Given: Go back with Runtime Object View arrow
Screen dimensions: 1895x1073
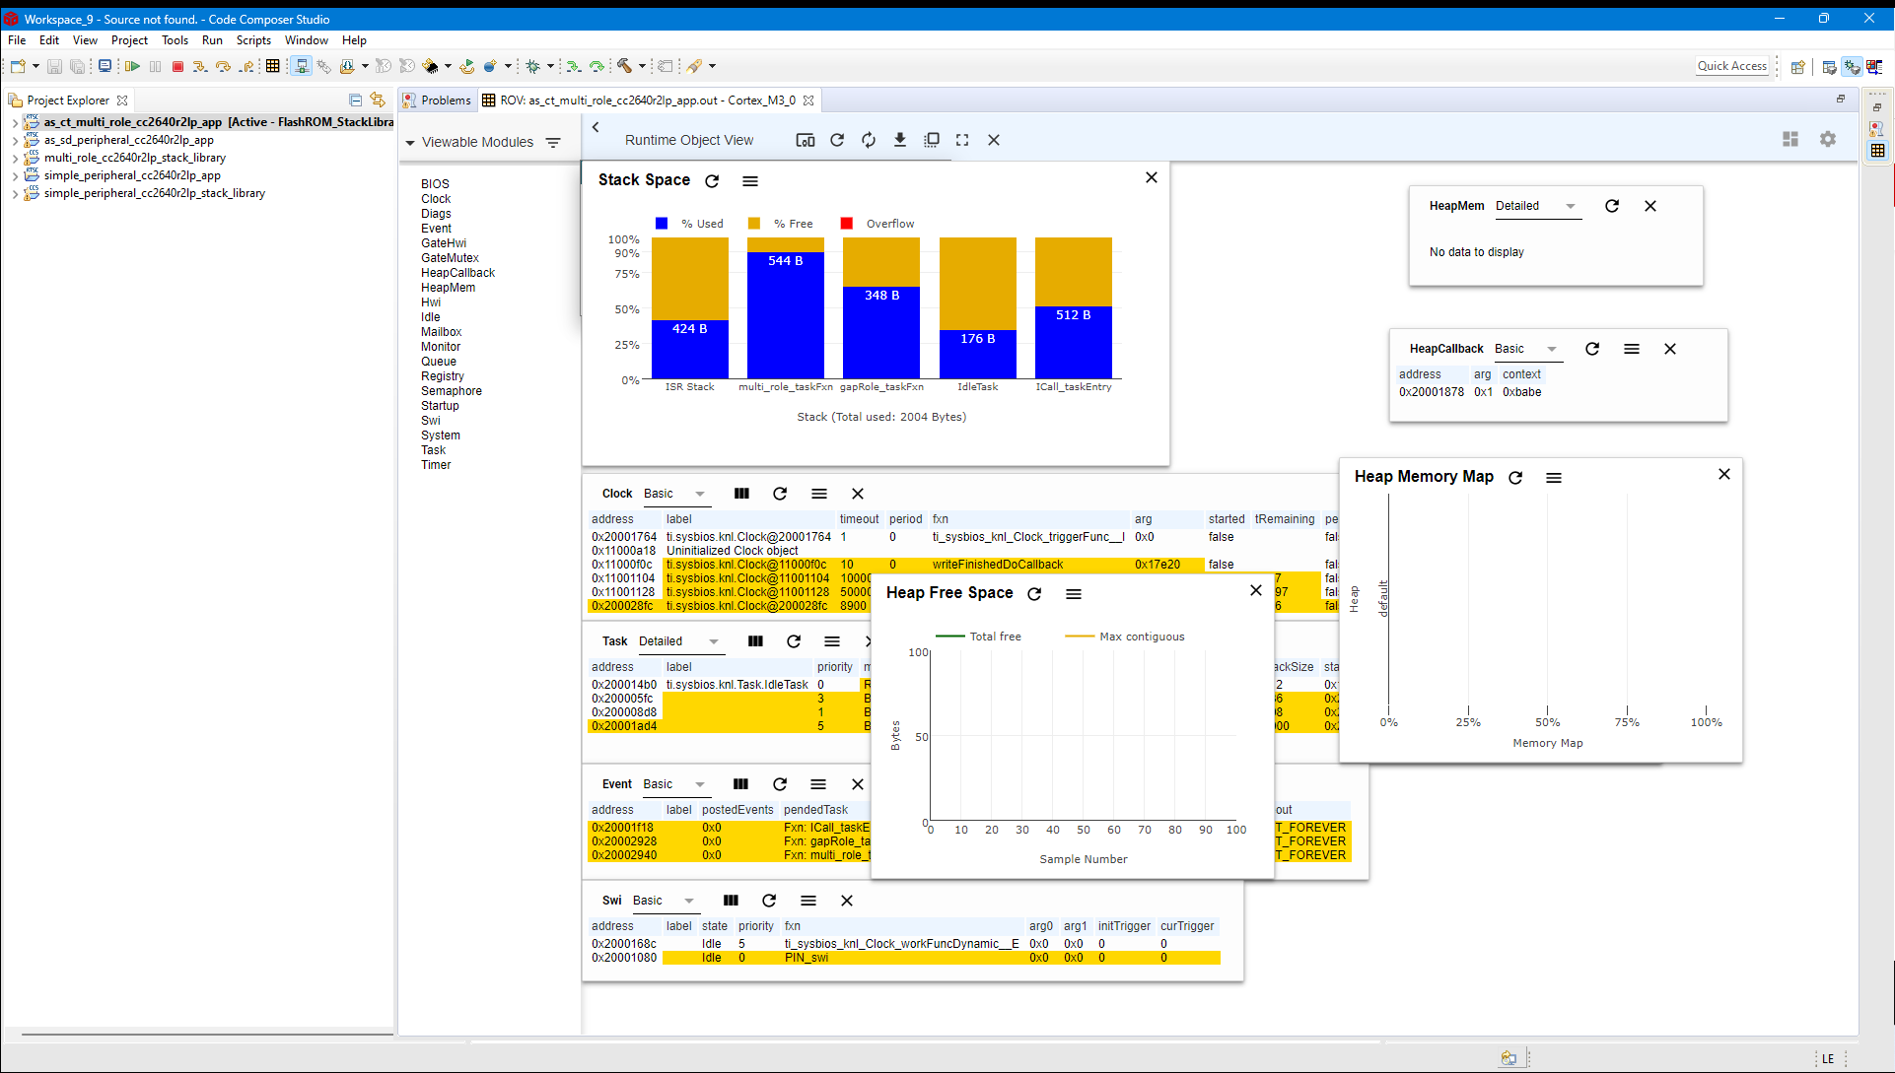Looking at the screenshot, I should coord(596,127).
